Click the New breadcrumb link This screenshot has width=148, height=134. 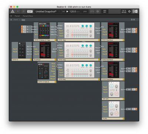(23, 20)
